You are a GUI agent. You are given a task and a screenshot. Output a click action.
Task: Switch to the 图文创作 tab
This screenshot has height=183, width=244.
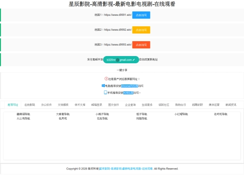click(x=113, y=105)
